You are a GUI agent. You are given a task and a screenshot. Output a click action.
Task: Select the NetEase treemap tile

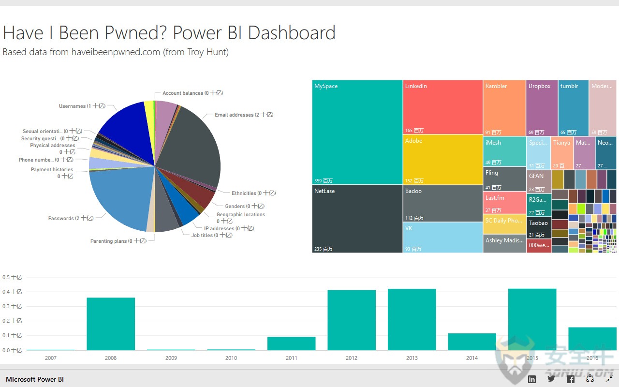tap(357, 219)
